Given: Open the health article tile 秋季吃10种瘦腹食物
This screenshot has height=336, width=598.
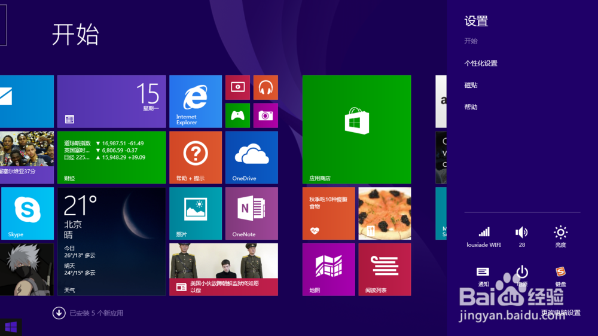Looking at the screenshot, I should point(328,213).
